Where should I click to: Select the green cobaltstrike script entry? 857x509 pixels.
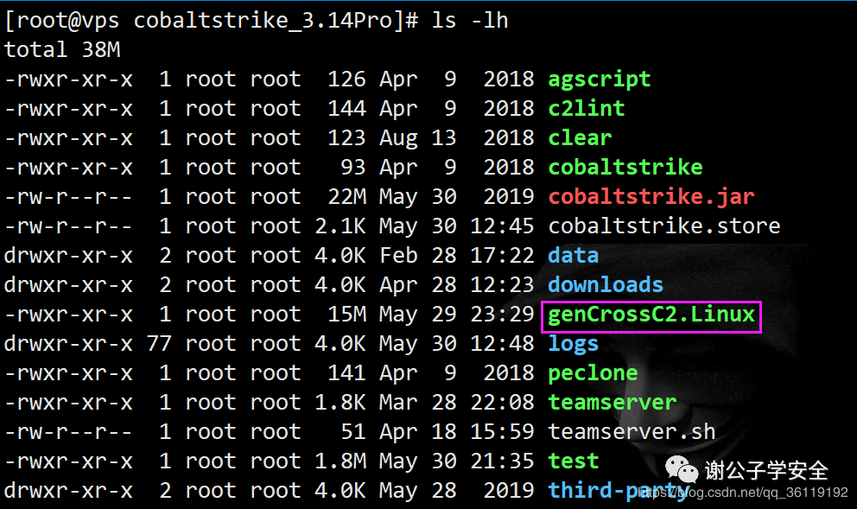625,168
